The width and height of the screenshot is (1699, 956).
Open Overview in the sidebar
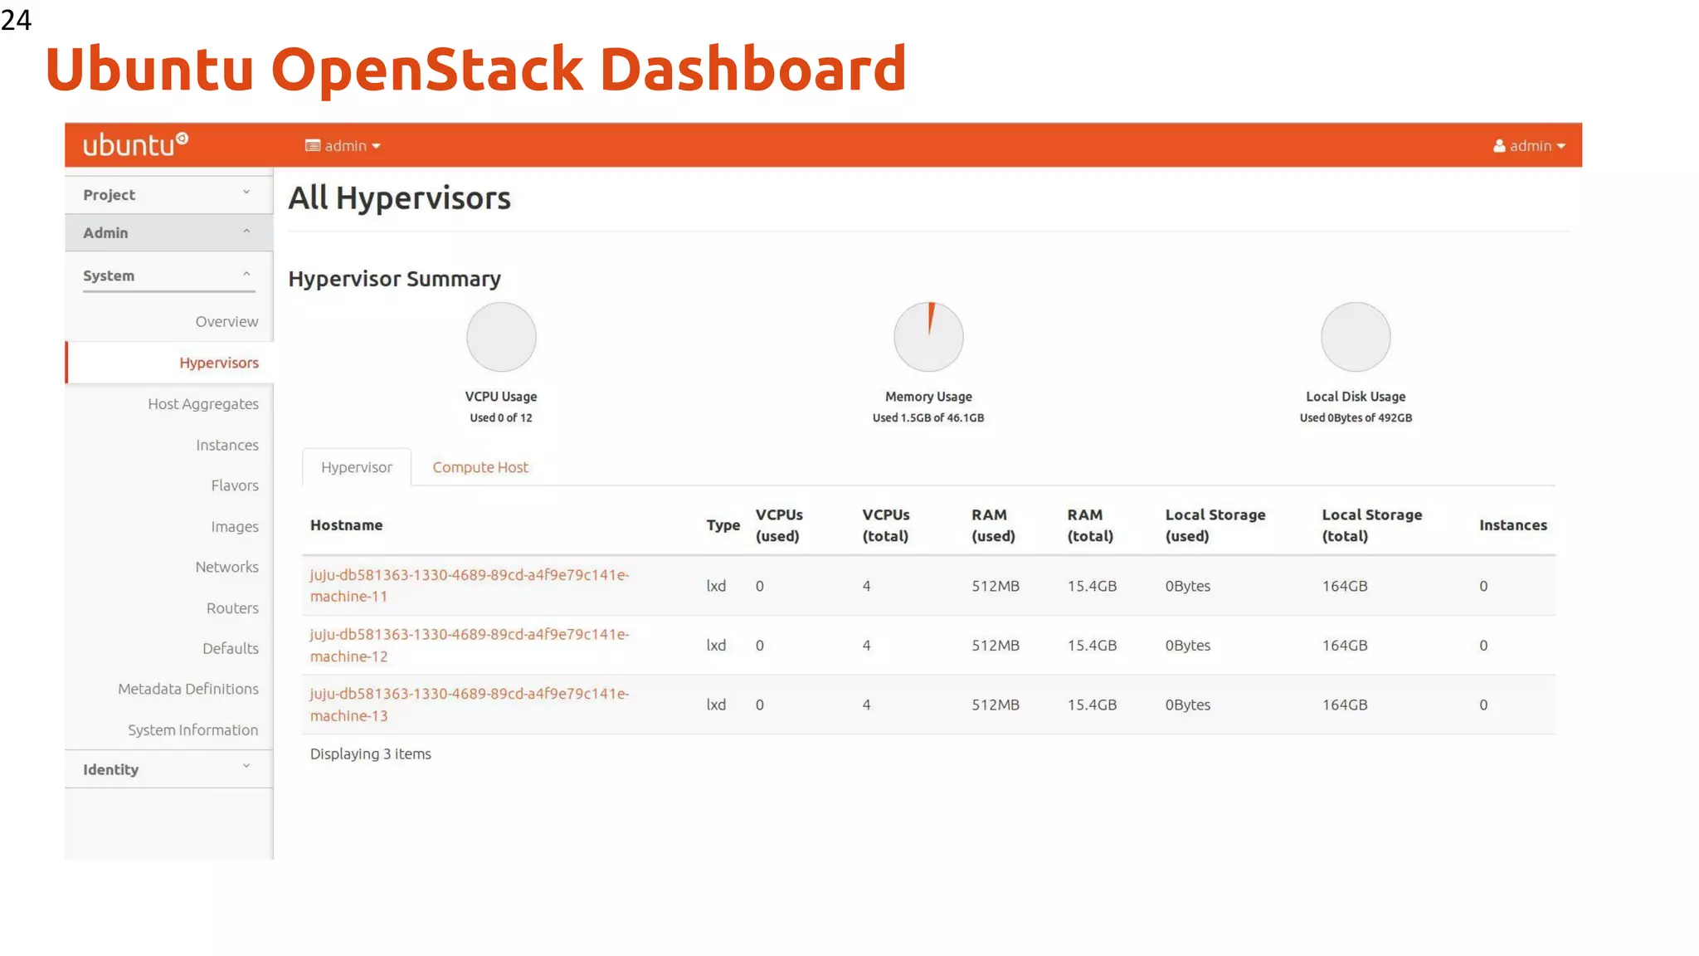click(x=226, y=321)
